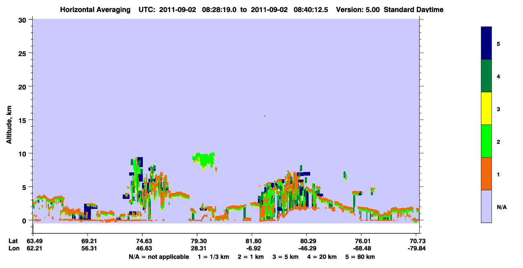Click the color bar label '2'
523x268 pixels.
[x=498, y=141]
